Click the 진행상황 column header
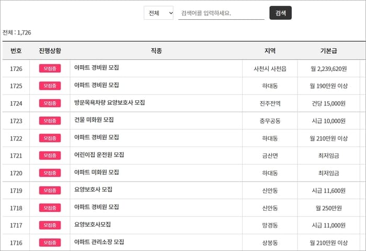366x251 pixels. (x=50, y=51)
